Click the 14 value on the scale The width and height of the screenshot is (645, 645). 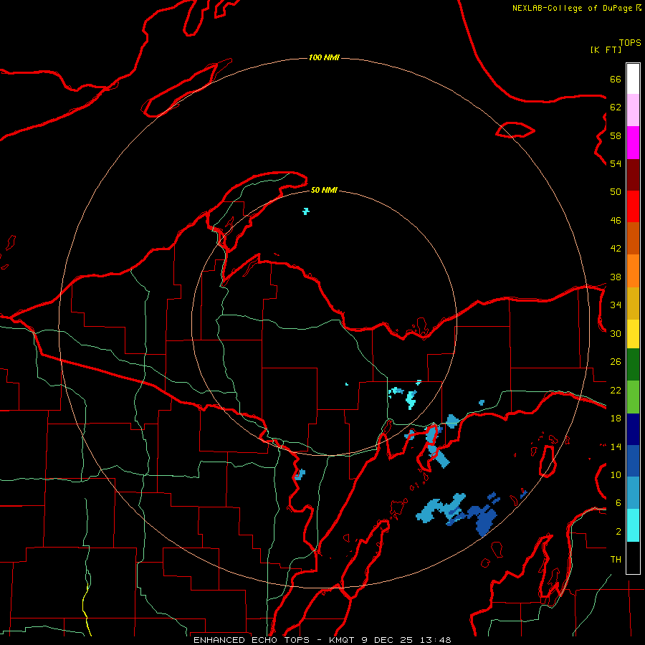(x=616, y=446)
